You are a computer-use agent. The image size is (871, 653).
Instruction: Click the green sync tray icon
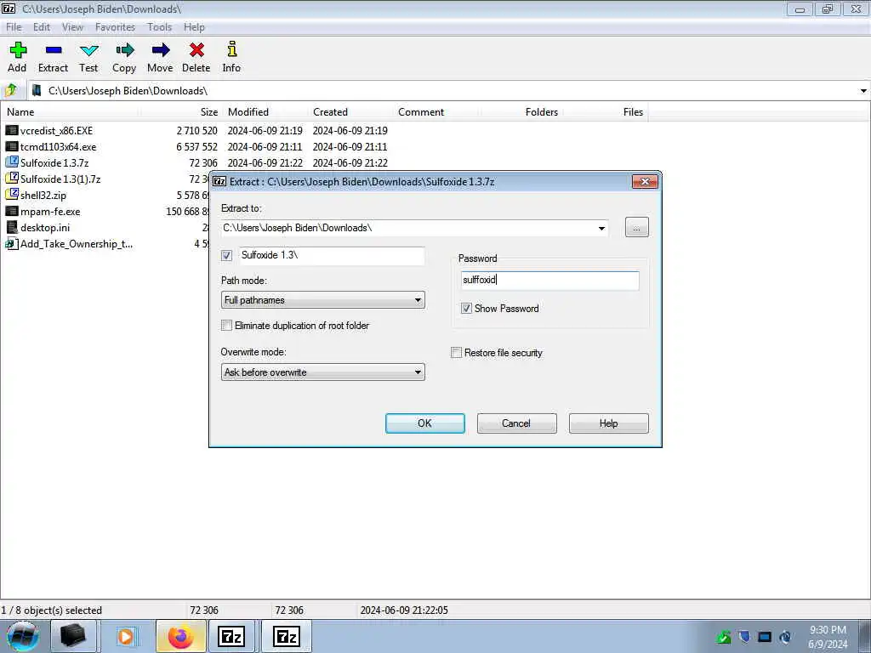coord(724,637)
